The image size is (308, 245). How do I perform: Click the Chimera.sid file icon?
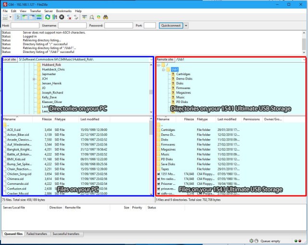pyautogui.click(x=5, y=179)
